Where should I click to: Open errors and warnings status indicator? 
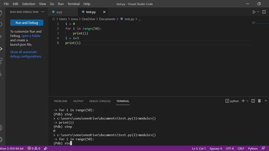34,148
